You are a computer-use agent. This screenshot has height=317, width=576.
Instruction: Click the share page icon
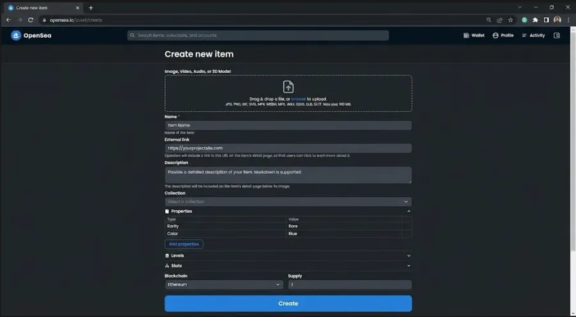(500, 20)
